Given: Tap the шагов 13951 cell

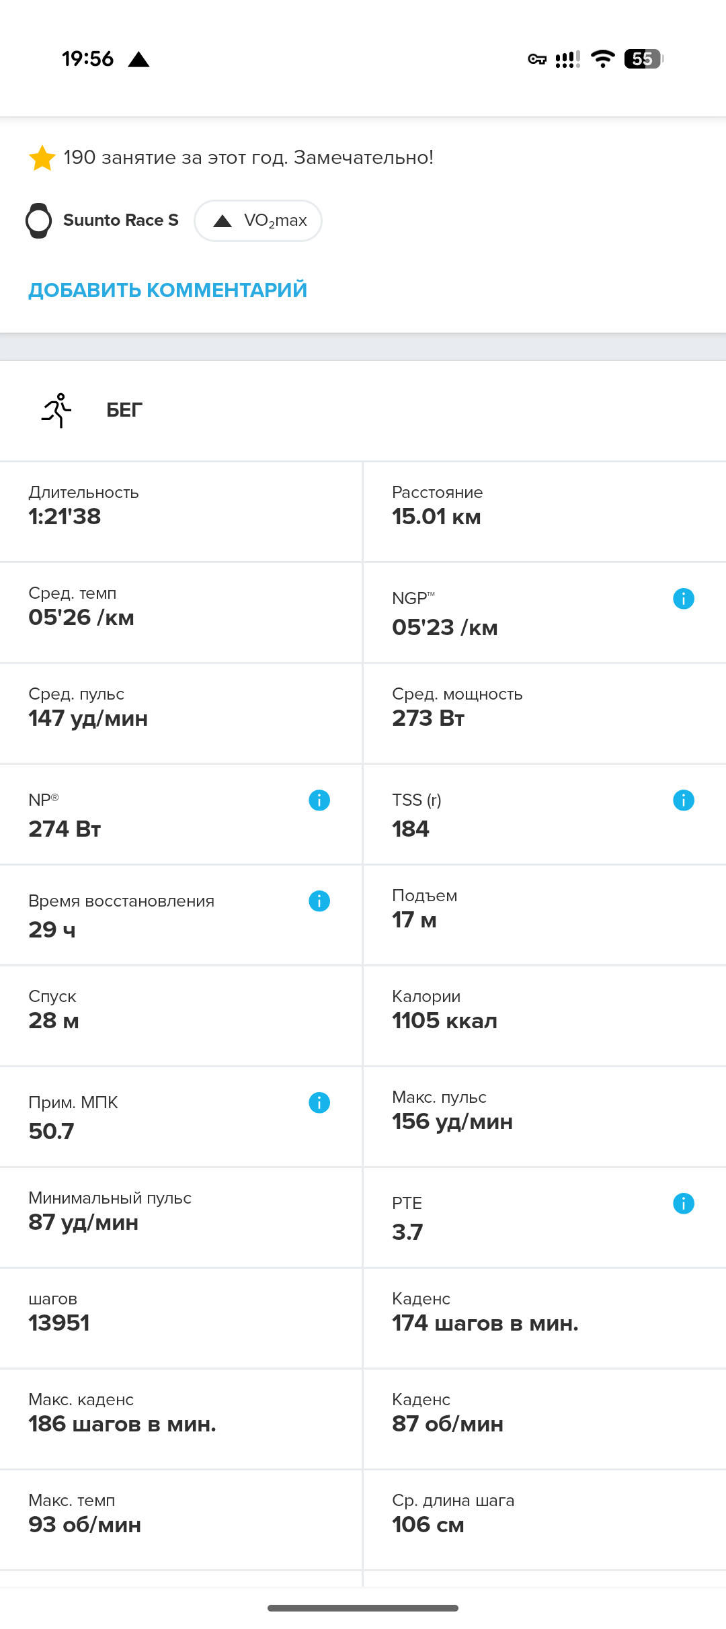Looking at the screenshot, I should click(x=182, y=1318).
